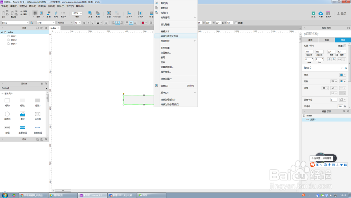Screen dimensions: 351x198
Task: Check the Hidden checkbox in Style panel
Action: click(x=345, y=46)
